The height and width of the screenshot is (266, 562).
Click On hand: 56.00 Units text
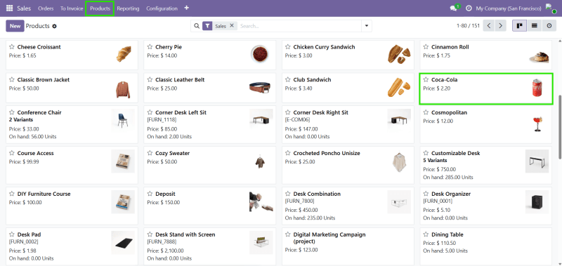pos(32,137)
